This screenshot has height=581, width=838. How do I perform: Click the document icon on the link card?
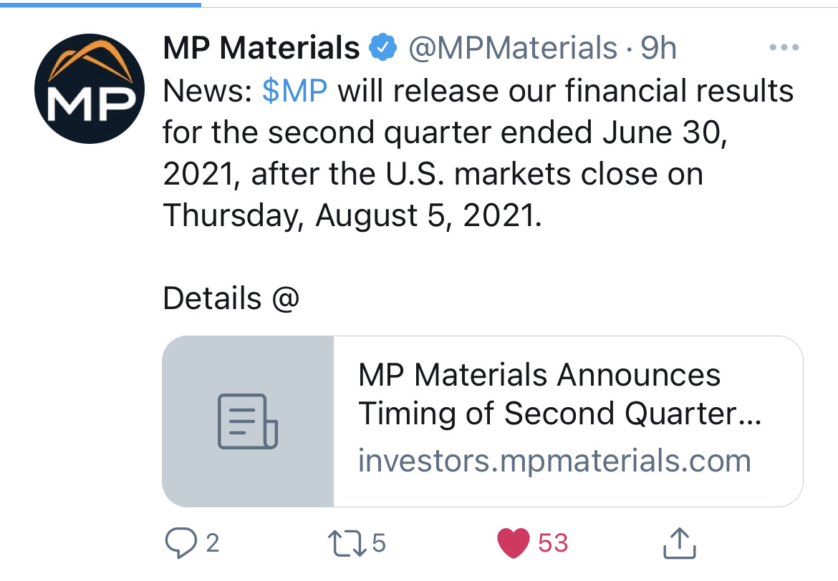coord(248,421)
